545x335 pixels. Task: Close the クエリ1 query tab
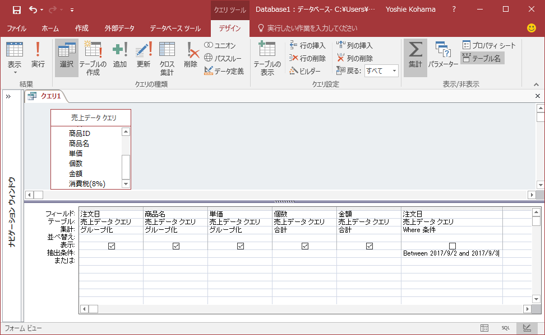tap(537, 96)
